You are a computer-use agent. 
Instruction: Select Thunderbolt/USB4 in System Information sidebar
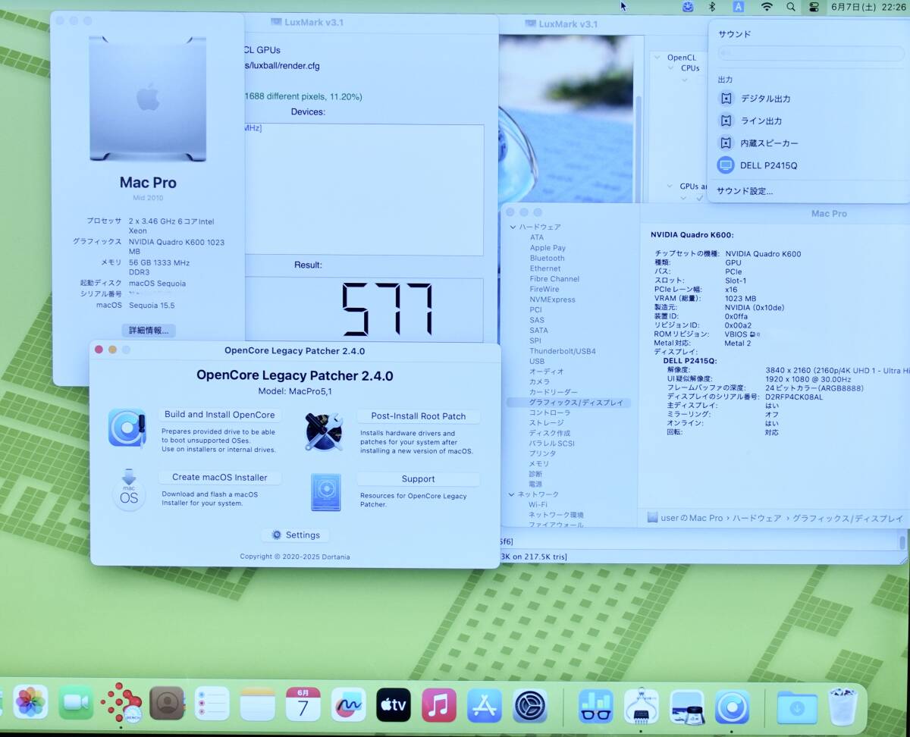click(562, 351)
